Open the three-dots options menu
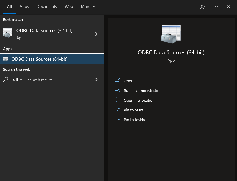The image size is (237, 181). (x=216, y=6)
